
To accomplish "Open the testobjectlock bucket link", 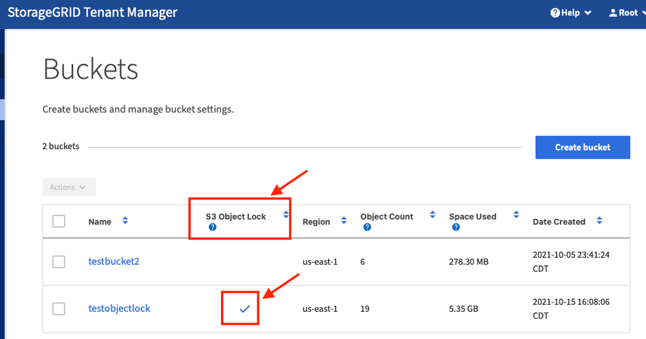I will point(119,309).
